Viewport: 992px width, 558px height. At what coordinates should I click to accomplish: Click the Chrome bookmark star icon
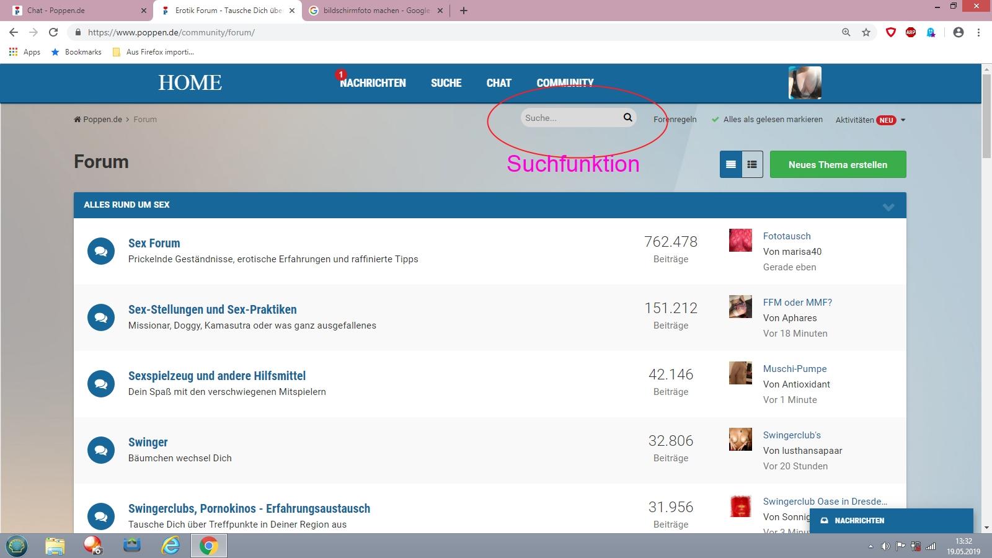(866, 32)
